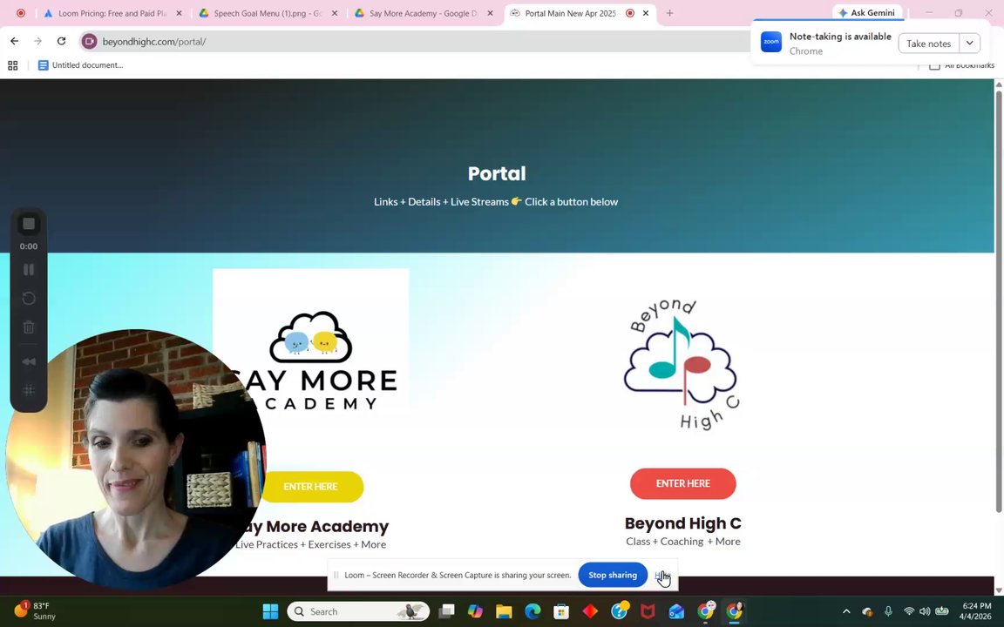This screenshot has width=1004, height=627.
Task: Open the volume control in tray
Action: (925, 611)
